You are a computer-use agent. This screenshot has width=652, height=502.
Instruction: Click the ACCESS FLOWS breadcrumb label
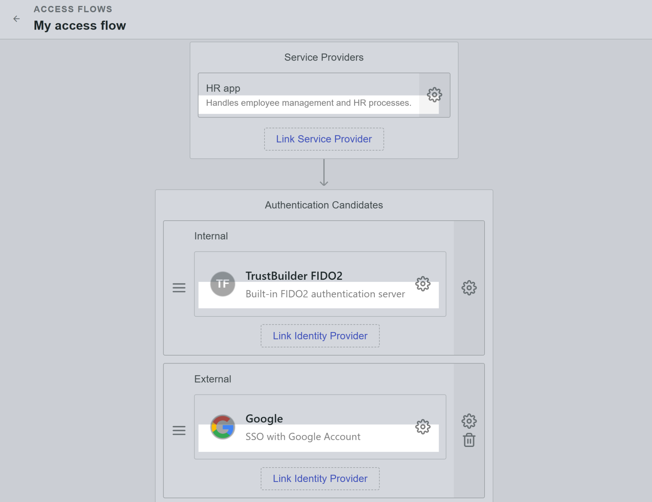(73, 9)
